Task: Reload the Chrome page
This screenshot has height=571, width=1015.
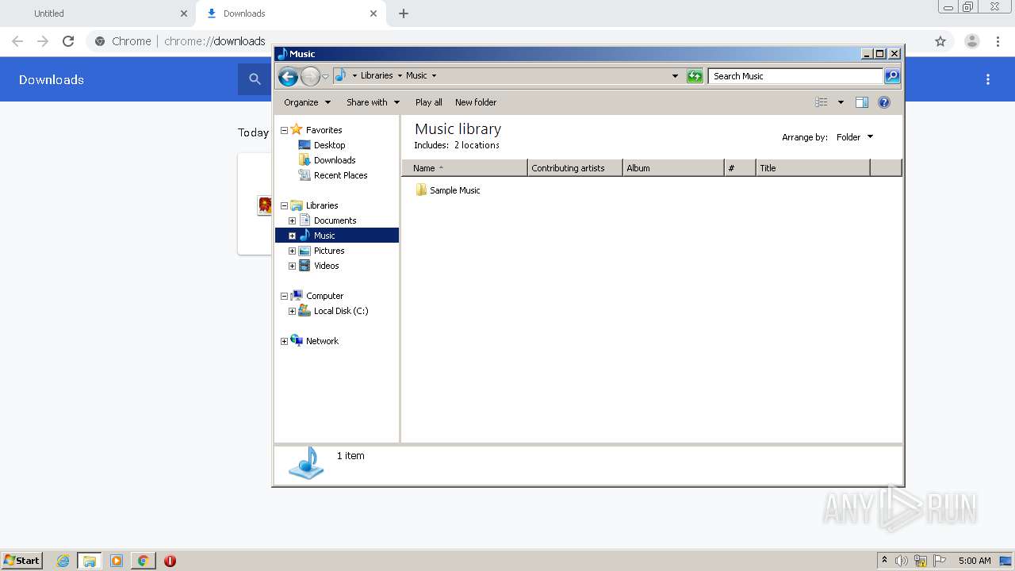Action: [68, 41]
